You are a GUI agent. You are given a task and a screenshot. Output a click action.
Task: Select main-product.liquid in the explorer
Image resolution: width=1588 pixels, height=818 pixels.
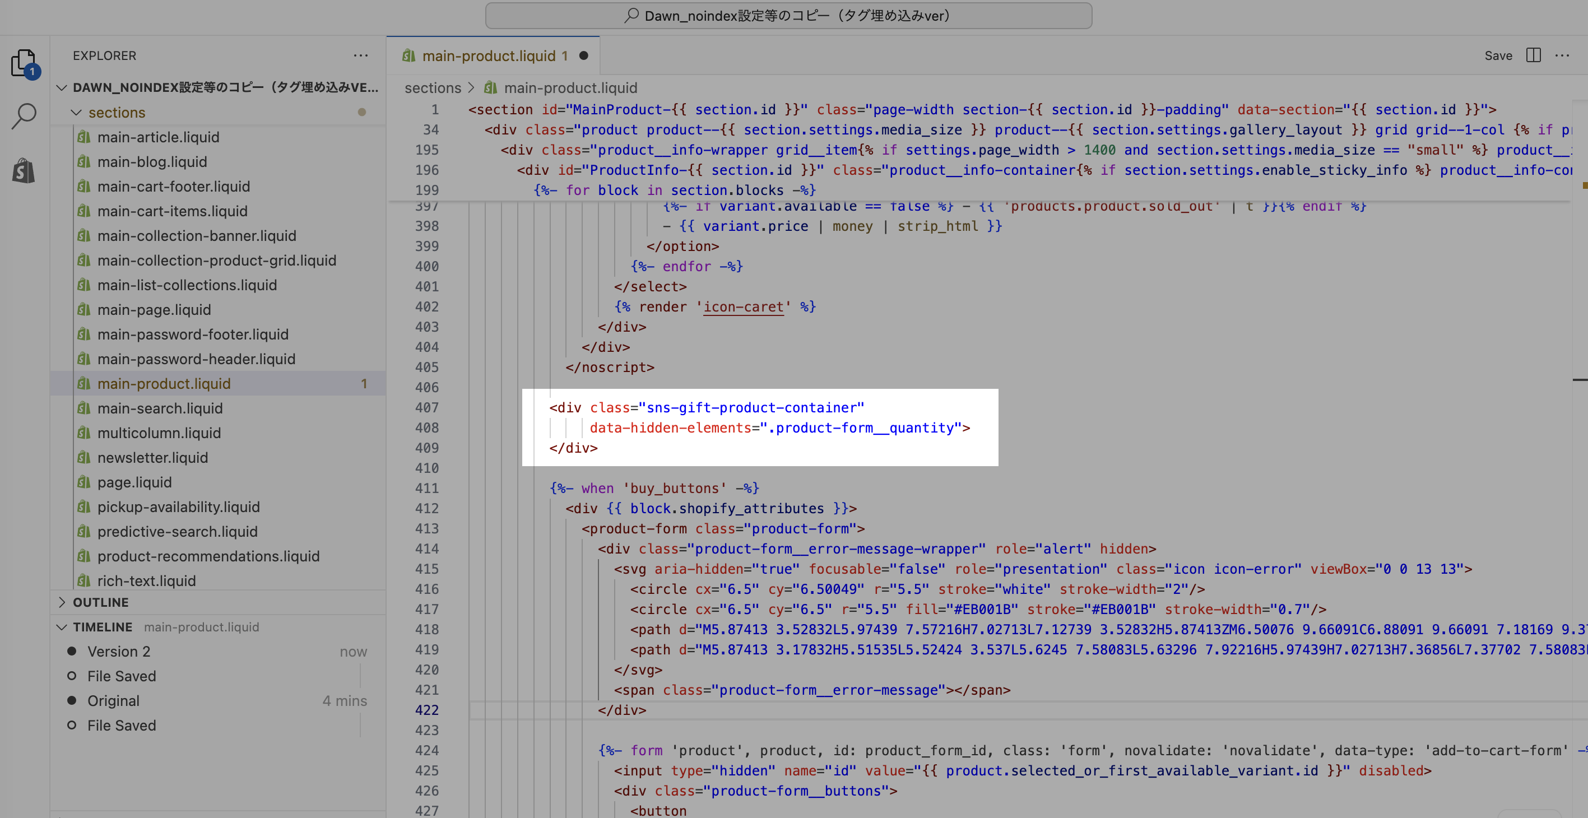[218, 383]
